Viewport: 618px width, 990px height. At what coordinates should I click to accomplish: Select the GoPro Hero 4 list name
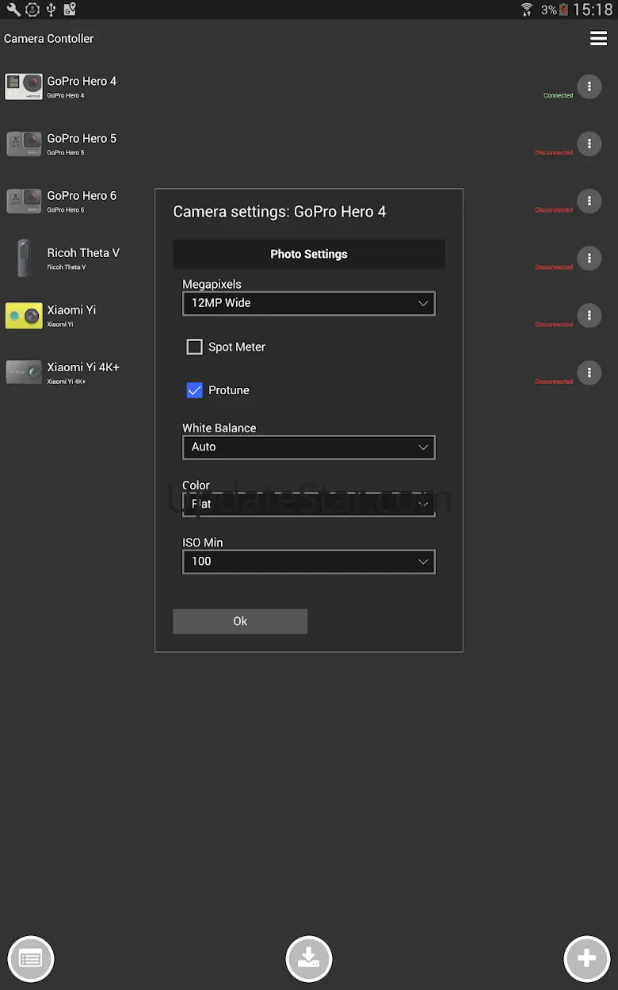(x=82, y=81)
